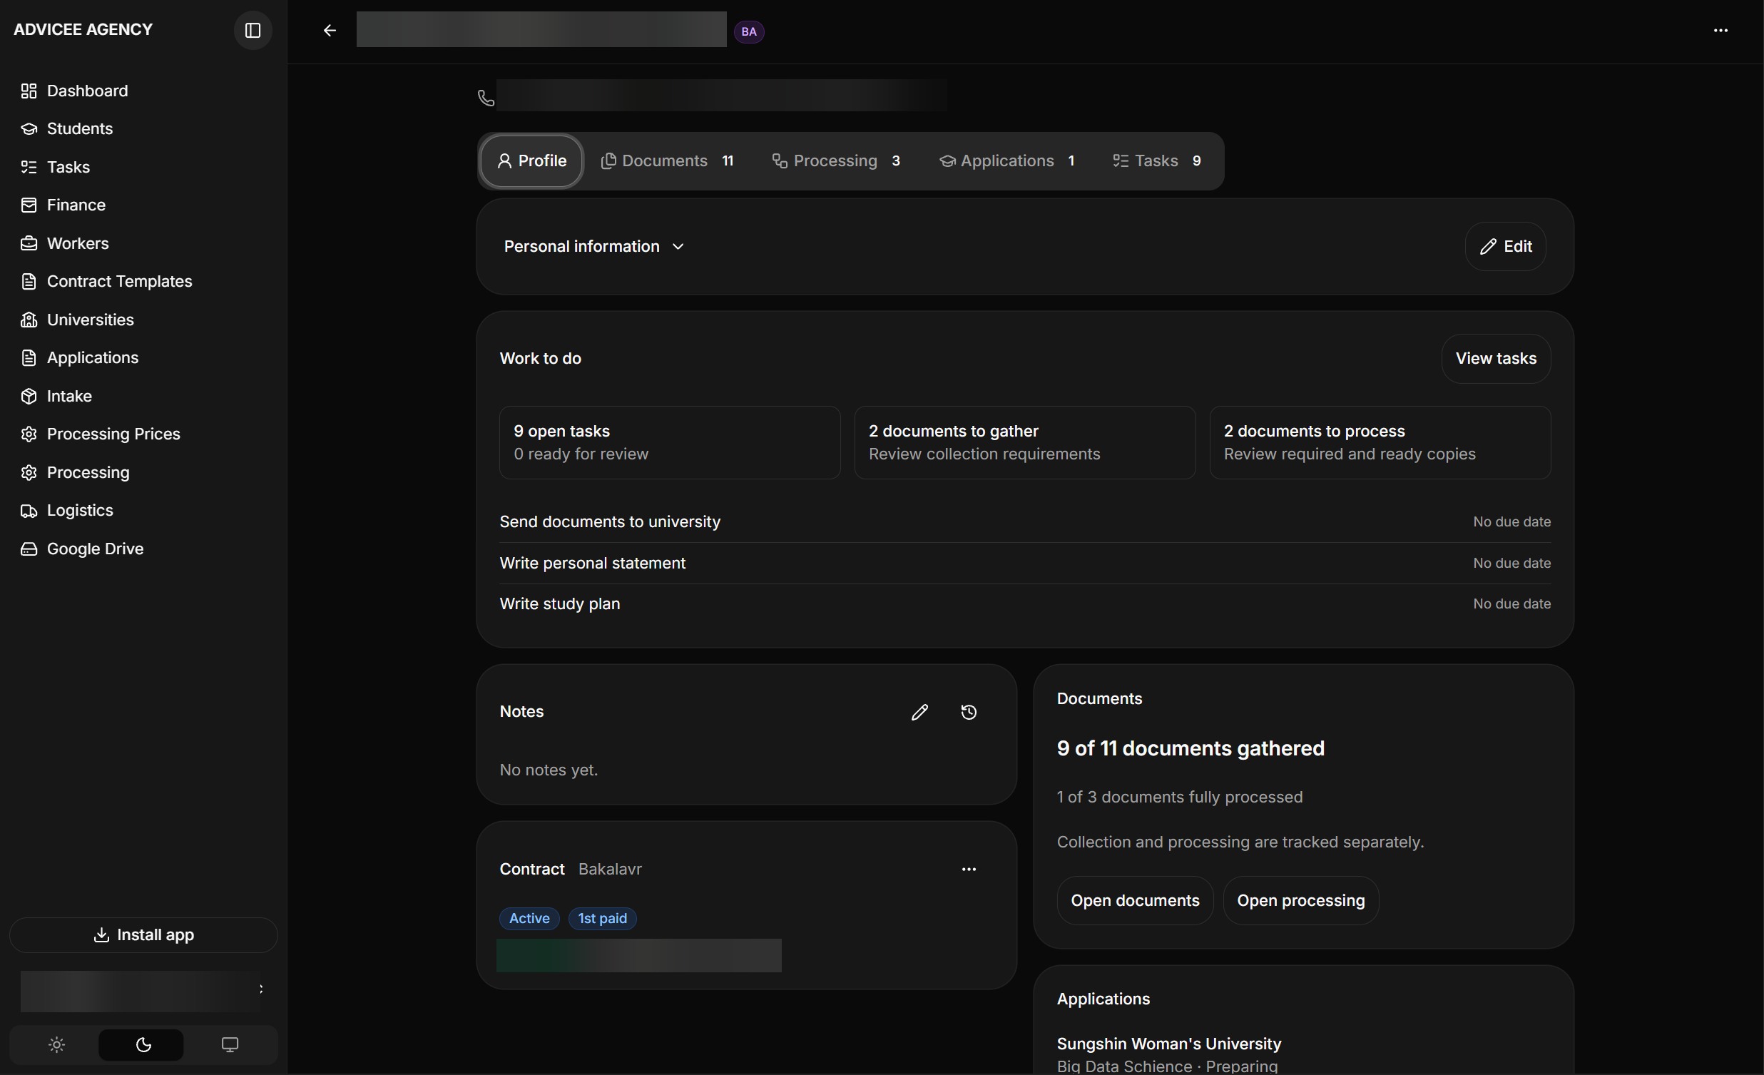
Task: Select the dark theme moon icon
Action: (x=143, y=1045)
